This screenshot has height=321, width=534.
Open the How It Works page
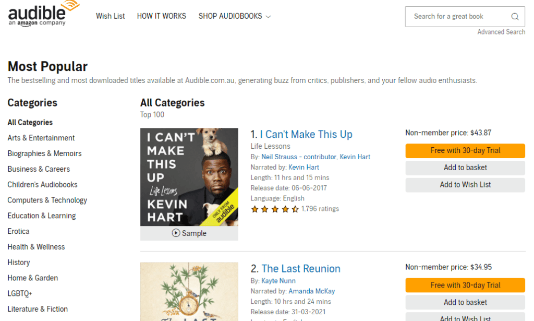162,16
